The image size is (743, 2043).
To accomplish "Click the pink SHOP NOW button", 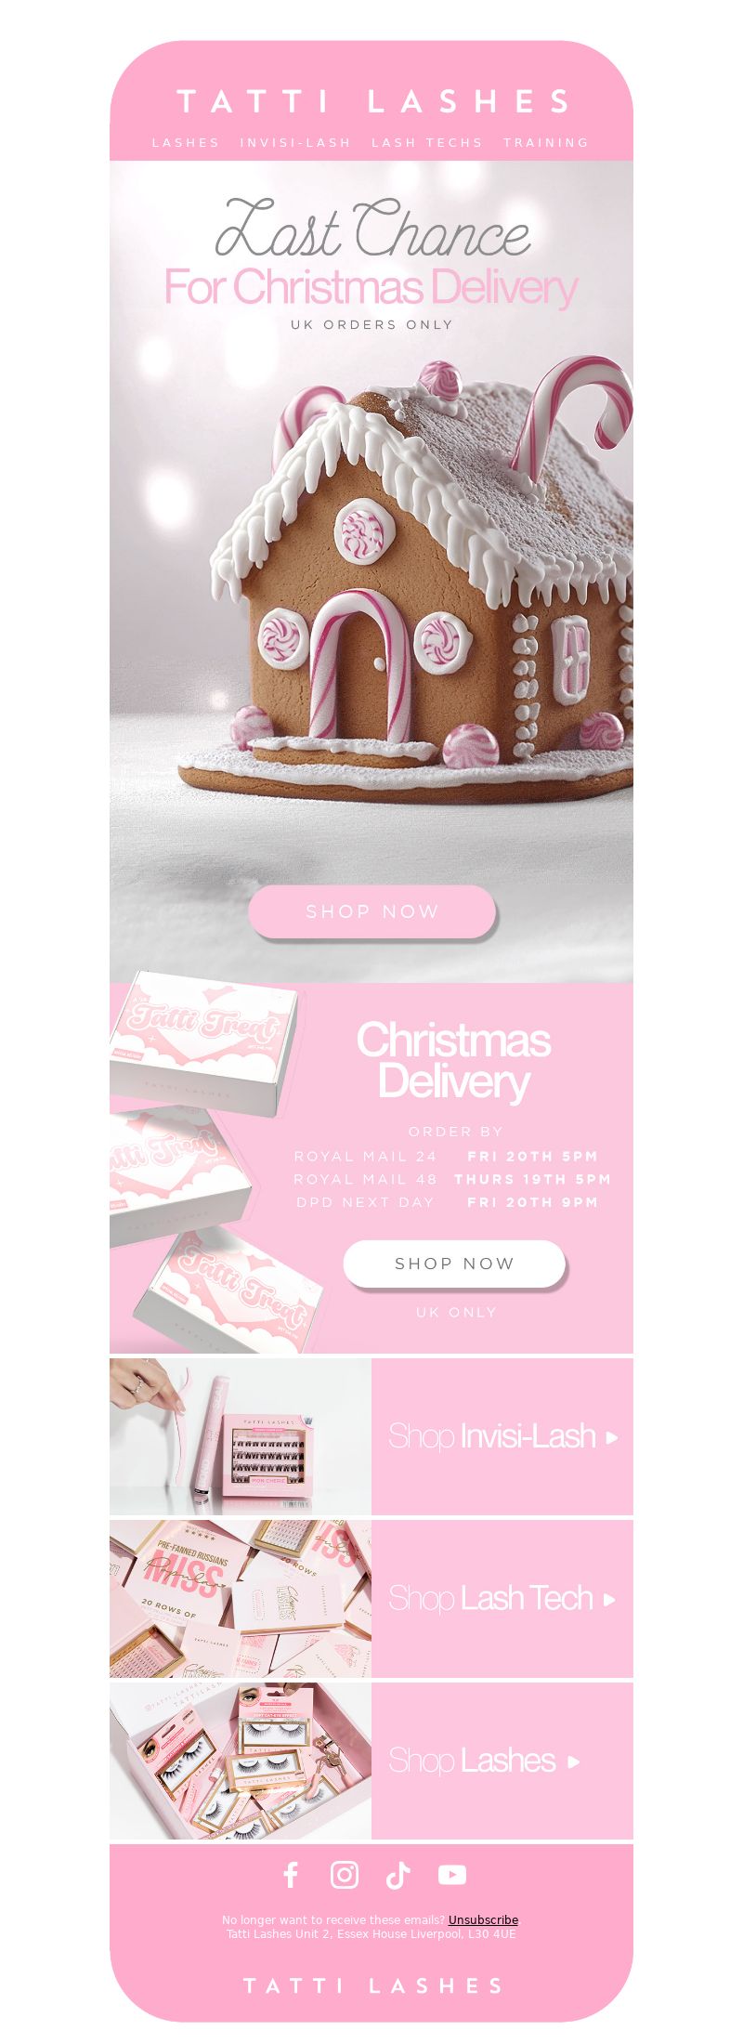I will click(371, 911).
